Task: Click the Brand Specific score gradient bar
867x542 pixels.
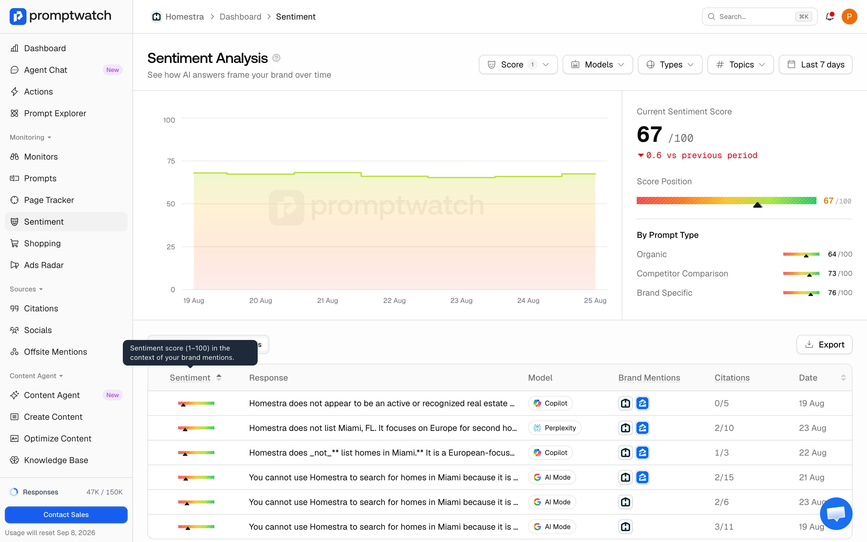Action: pyautogui.click(x=801, y=293)
